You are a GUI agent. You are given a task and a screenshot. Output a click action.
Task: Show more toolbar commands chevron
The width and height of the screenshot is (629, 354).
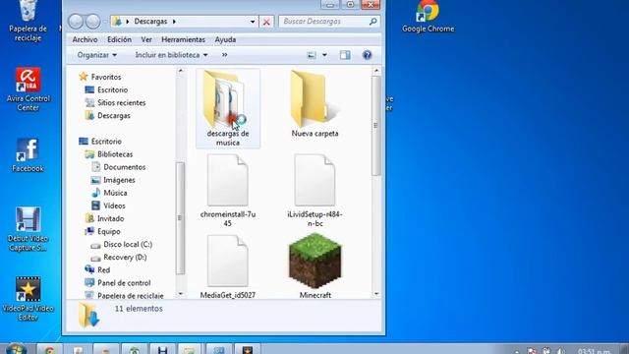225,55
